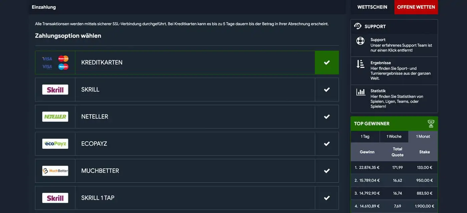
Task: Switch to the Wettschein tab
Action: point(372,7)
